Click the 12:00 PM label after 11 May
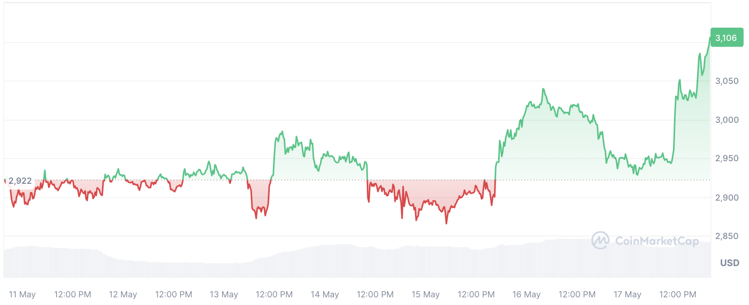Viewport: 749px width, 305px height. click(x=73, y=294)
